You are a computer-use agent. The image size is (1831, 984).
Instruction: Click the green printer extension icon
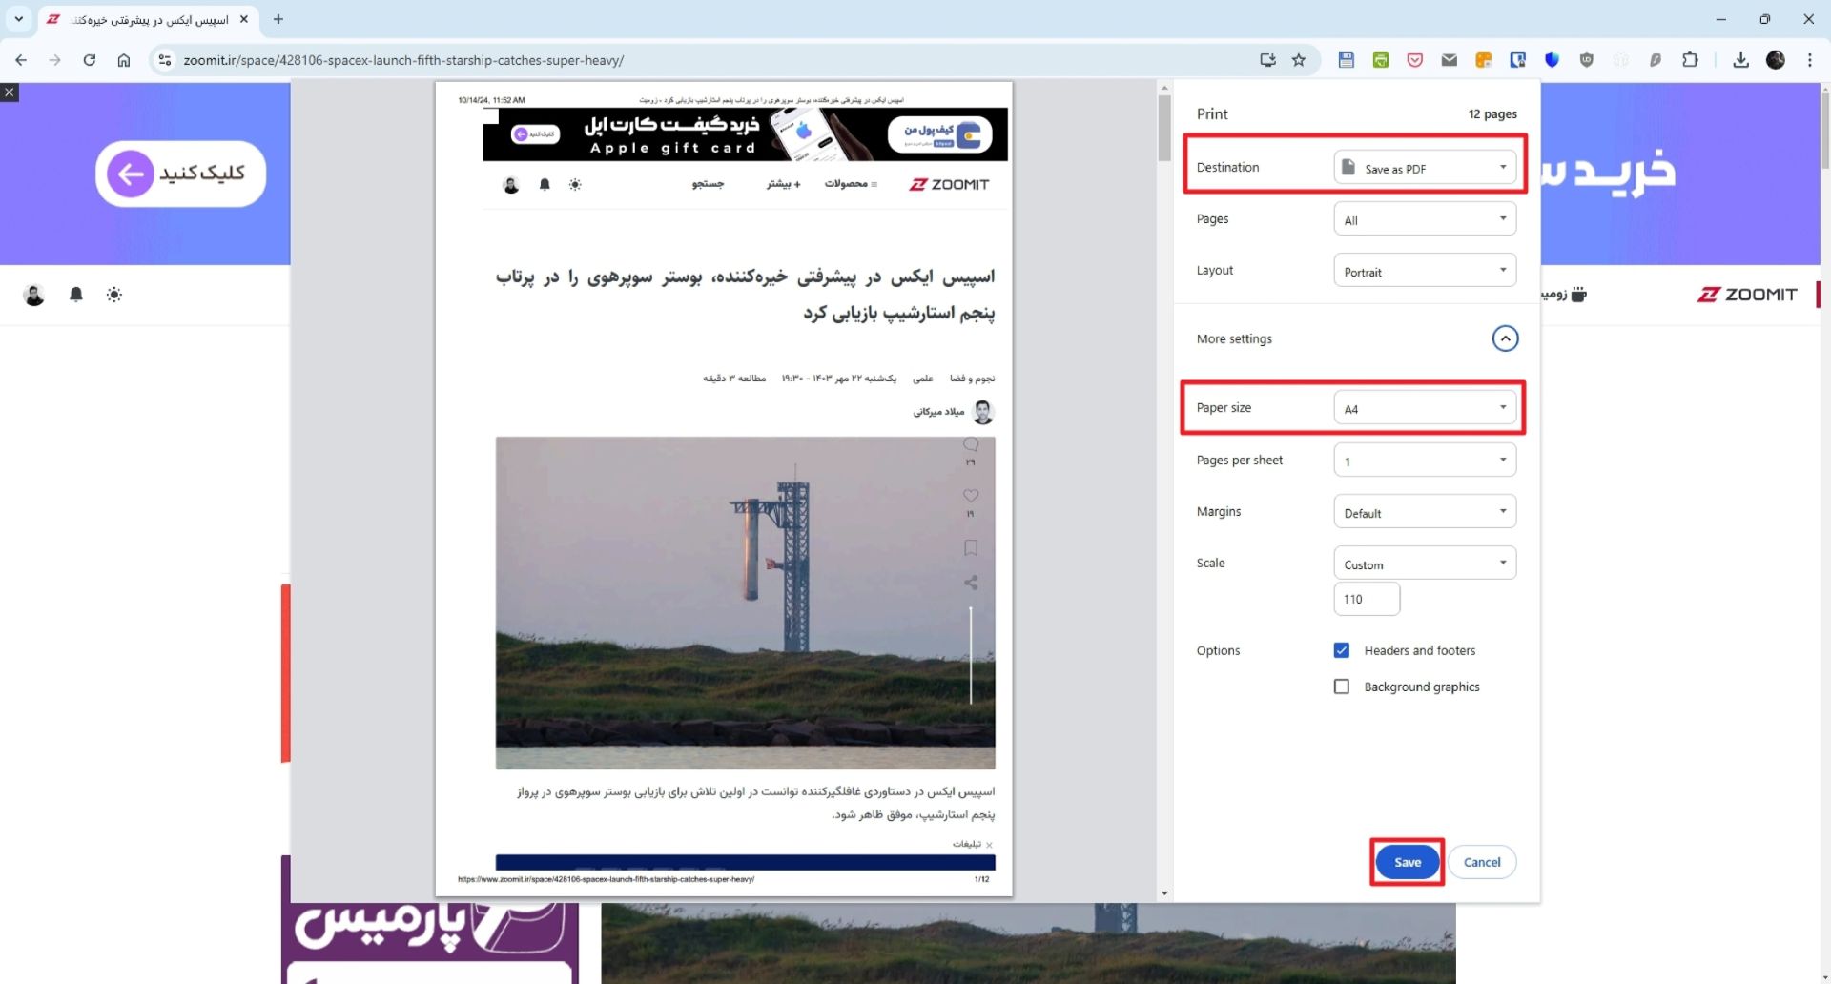pos(1381,60)
